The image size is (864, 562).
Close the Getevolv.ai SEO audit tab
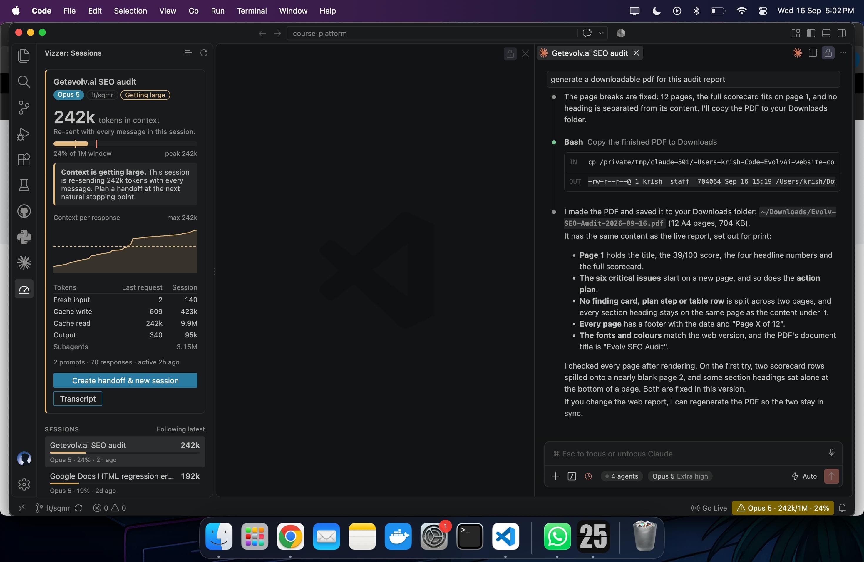pos(636,53)
